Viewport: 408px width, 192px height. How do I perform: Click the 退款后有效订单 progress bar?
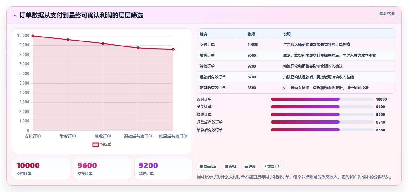322,122
